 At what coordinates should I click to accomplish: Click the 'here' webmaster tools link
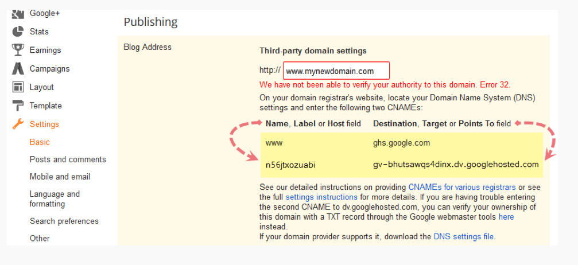(506, 217)
